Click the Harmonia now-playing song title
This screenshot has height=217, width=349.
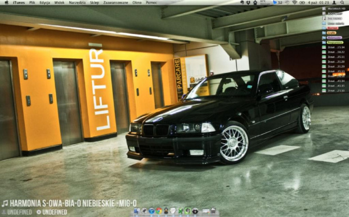tap(73, 203)
